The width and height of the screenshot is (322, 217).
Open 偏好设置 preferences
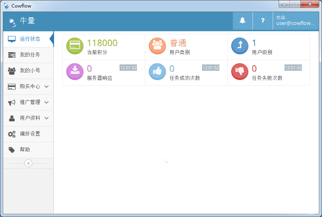pyautogui.click(x=28, y=134)
